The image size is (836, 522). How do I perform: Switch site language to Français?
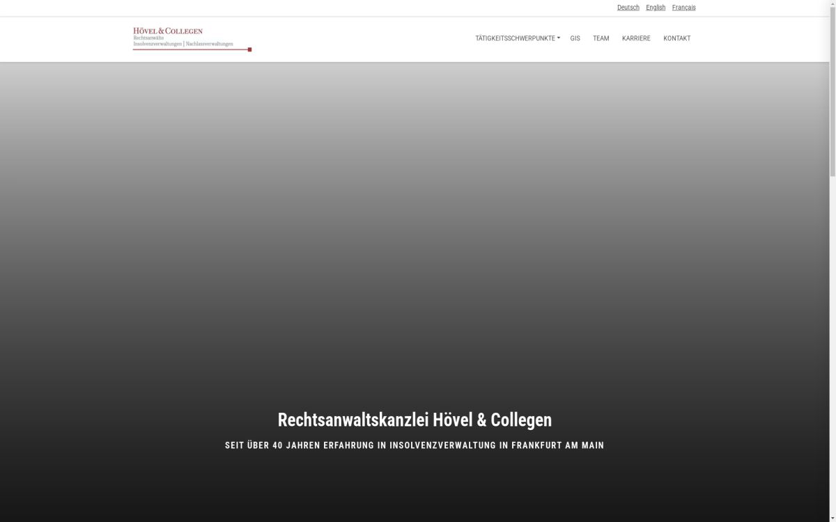683,7
